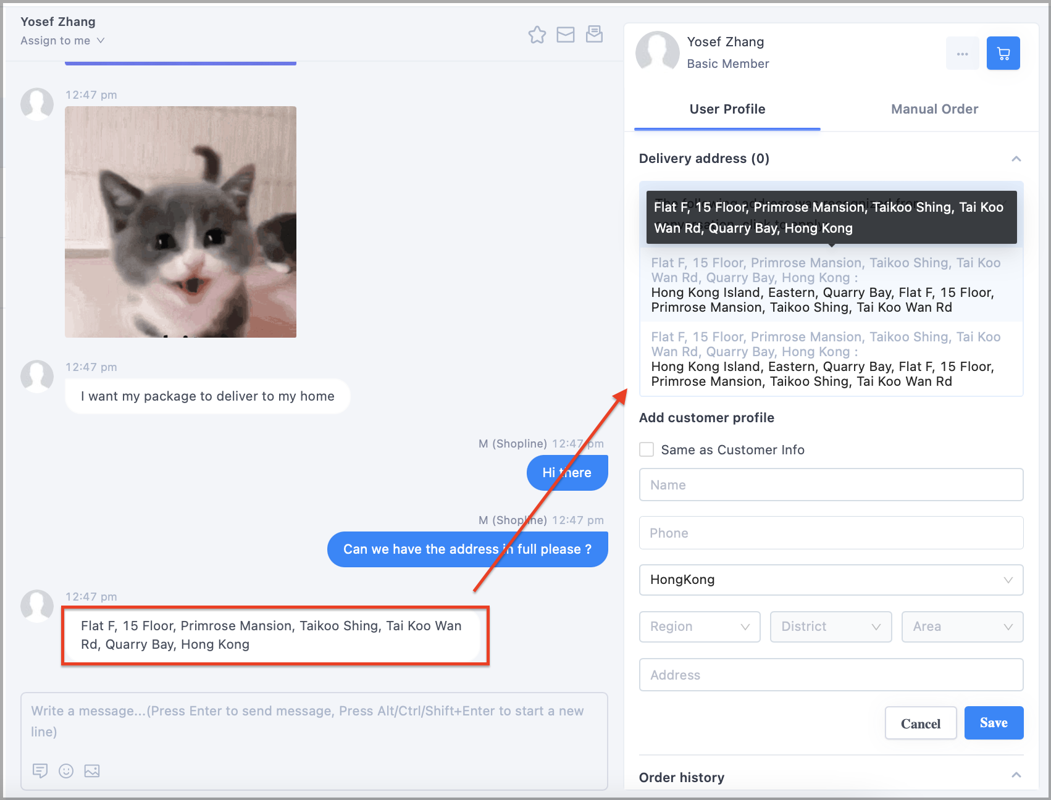Click the Yosef Zhang chat header name
The height and width of the screenshot is (800, 1051).
pos(58,22)
